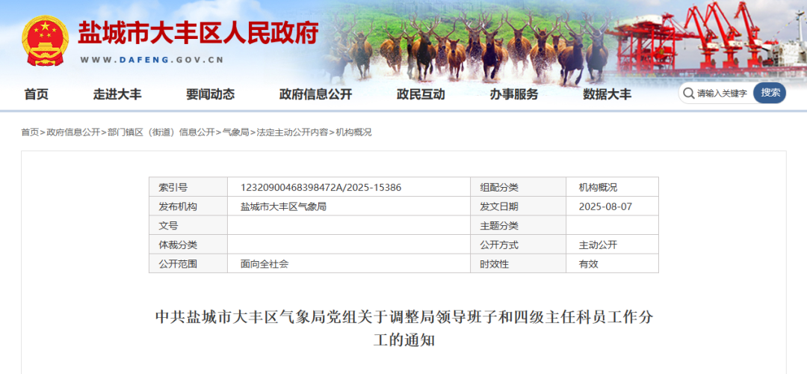Click the 发布机构 label cell

[188, 206]
